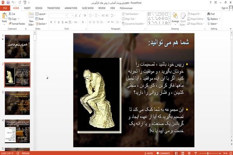Switch to Slide Sorter view
Screen dimensions: 233x155
tap(183, 153)
